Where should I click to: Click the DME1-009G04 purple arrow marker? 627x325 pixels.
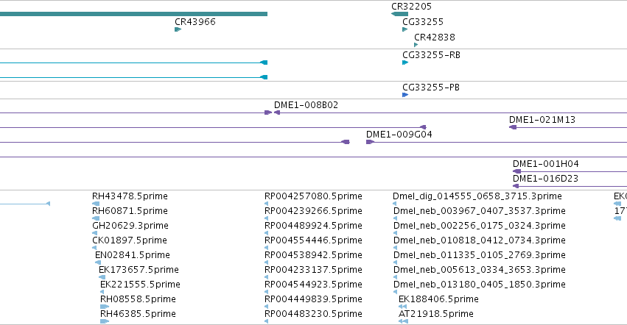tap(370, 142)
